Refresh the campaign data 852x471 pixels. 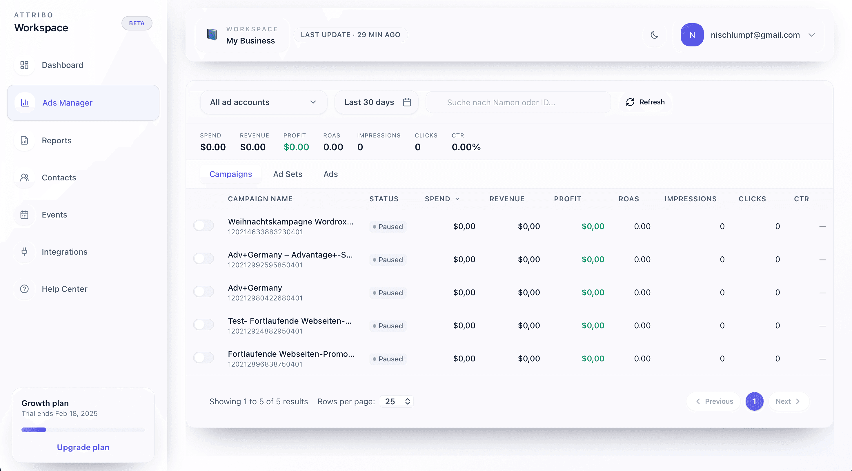(x=644, y=102)
